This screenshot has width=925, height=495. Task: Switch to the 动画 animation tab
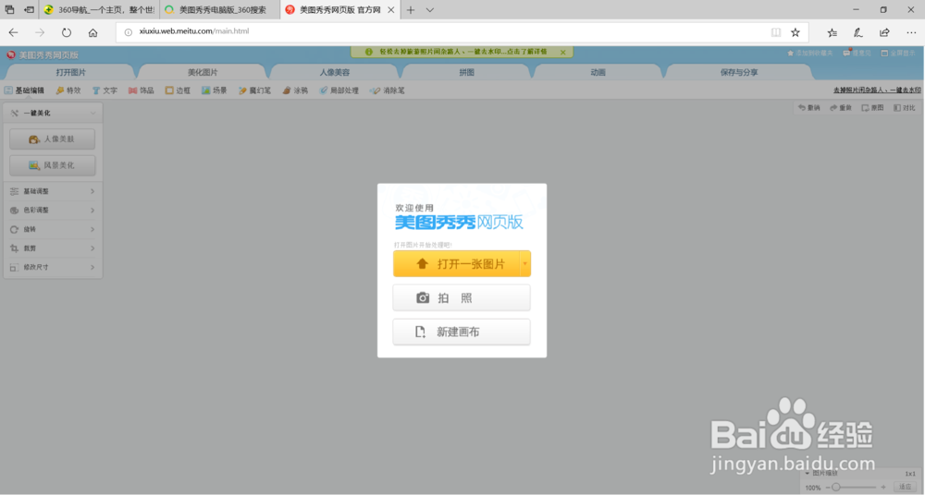coord(598,72)
